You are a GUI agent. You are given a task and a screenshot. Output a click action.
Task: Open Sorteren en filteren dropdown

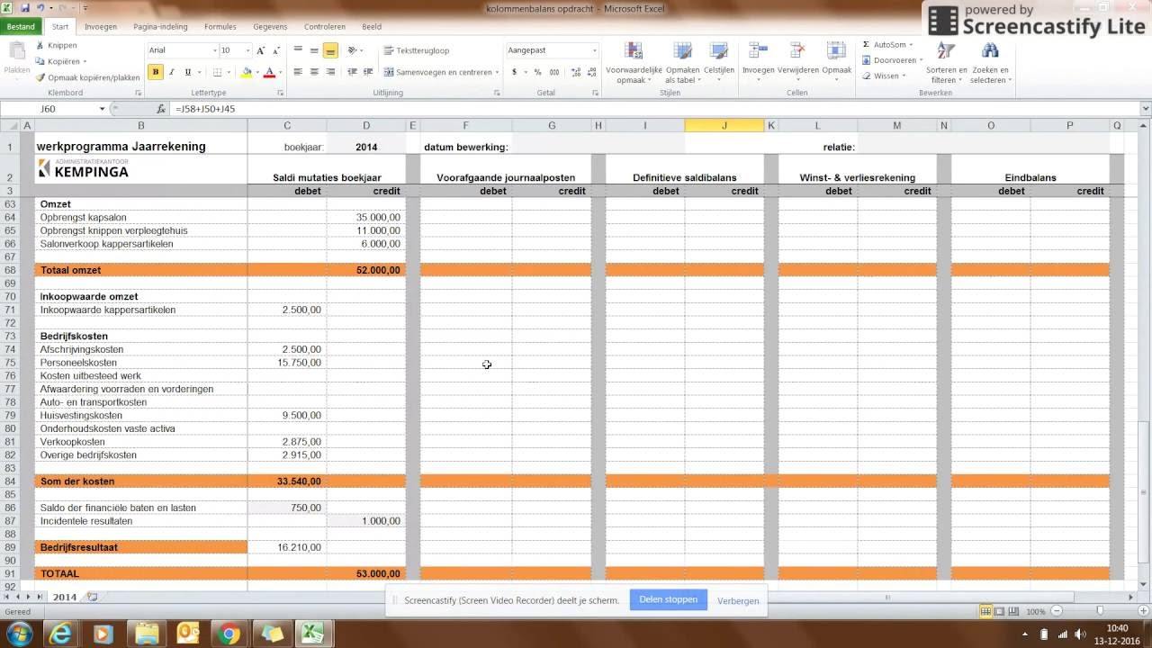pyautogui.click(x=945, y=62)
